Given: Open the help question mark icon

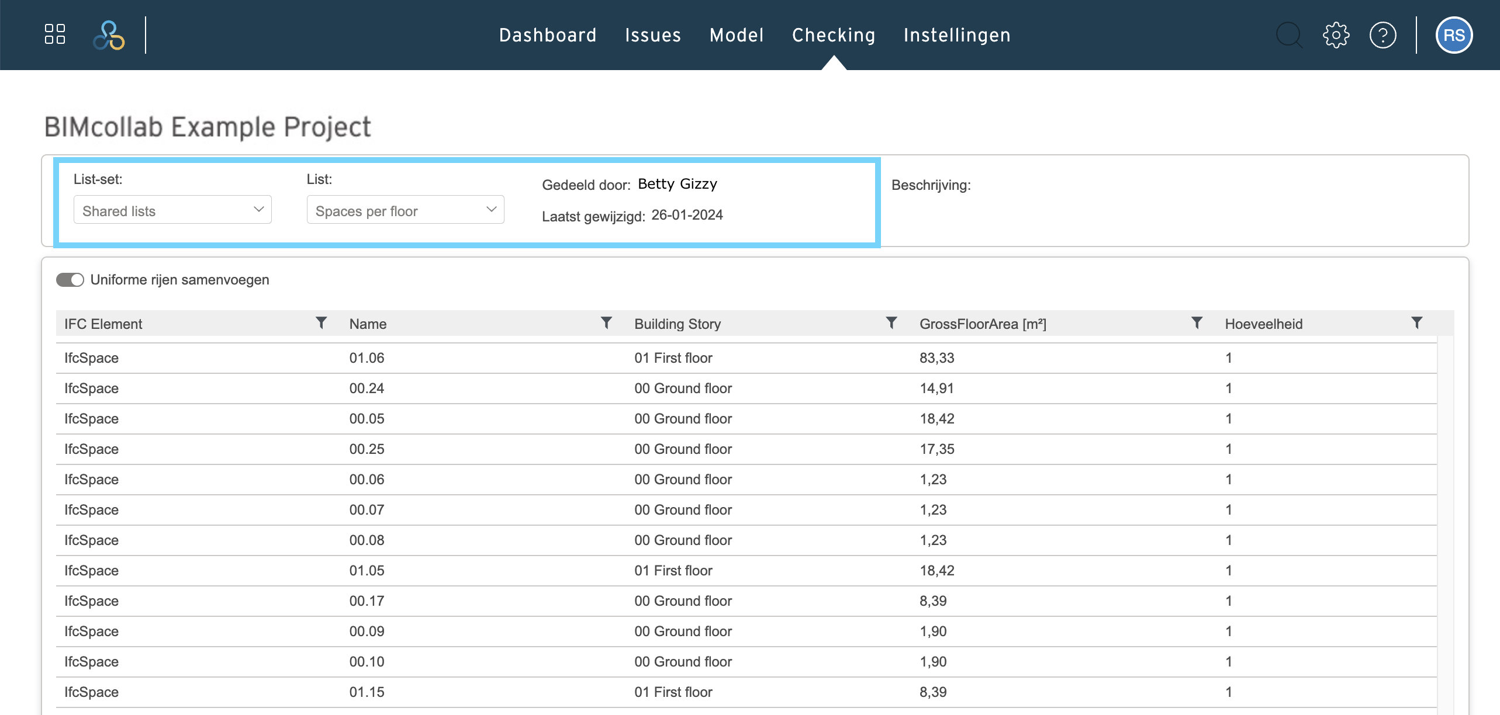Looking at the screenshot, I should [x=1383, y=35].
